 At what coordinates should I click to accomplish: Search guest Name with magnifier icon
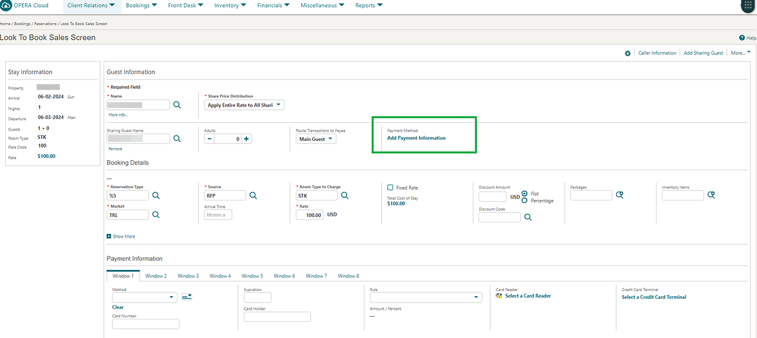coord(177,105)
